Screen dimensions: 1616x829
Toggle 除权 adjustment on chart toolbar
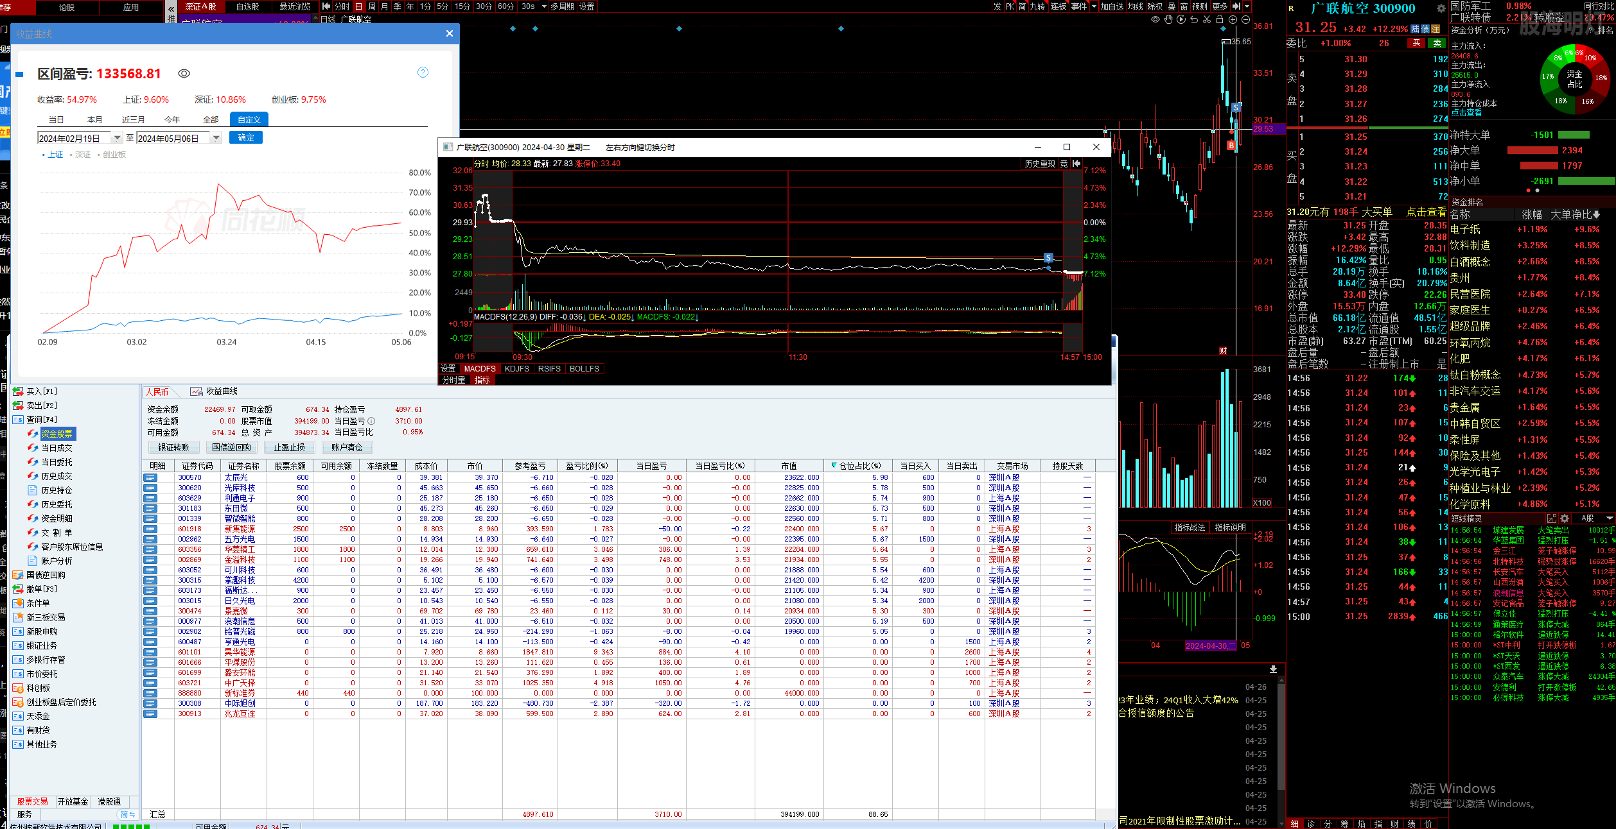[1155, 6]
